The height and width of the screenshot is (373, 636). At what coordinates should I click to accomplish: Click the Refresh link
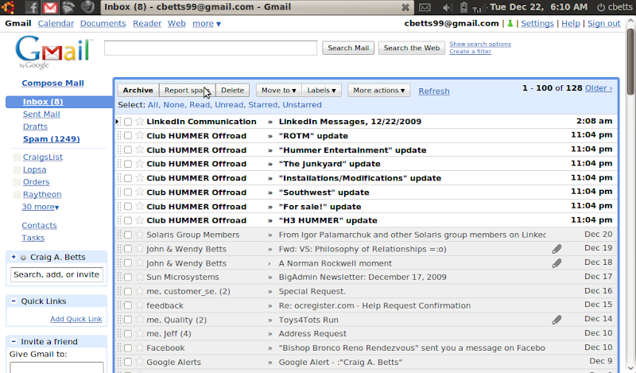434,91
